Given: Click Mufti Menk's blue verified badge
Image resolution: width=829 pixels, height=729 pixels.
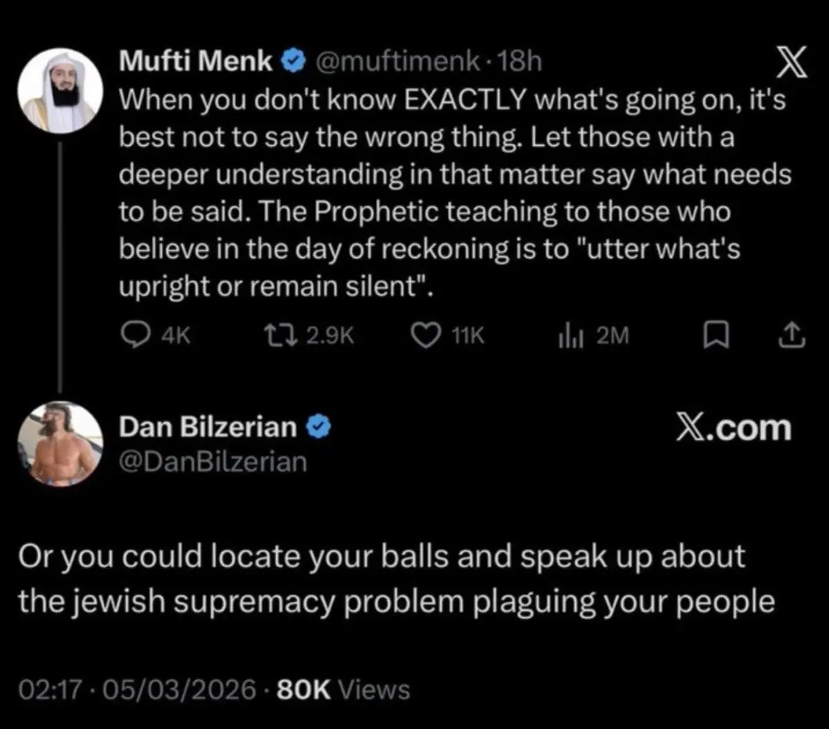Looking at the screenshot, I should [x=292, y=63].
